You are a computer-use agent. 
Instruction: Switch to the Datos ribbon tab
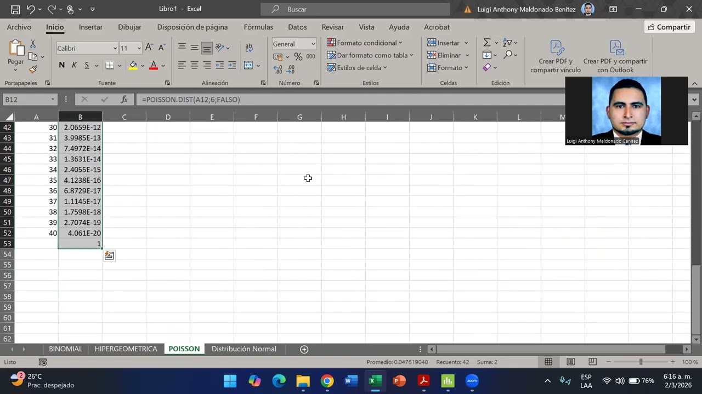(297, 27)
